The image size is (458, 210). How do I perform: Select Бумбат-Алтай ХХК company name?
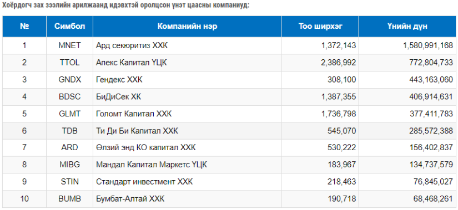click(130, 199)
